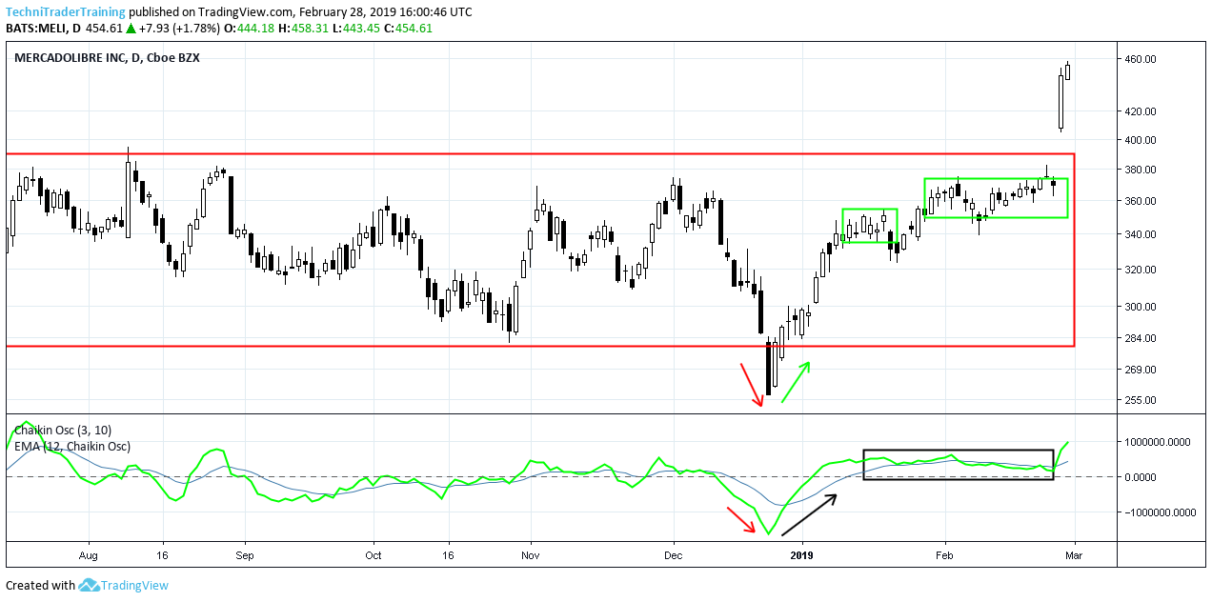The height and width of the screenshot is (602, 1212).
Task: Click the Mar date axis label
Action: pos(1075,554)
